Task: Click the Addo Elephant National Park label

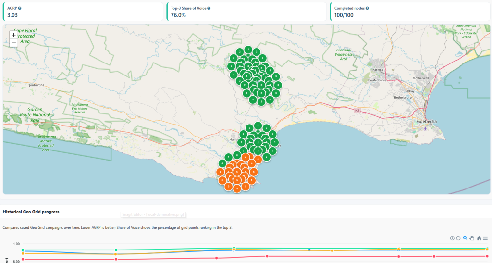Action: (466, 31)
